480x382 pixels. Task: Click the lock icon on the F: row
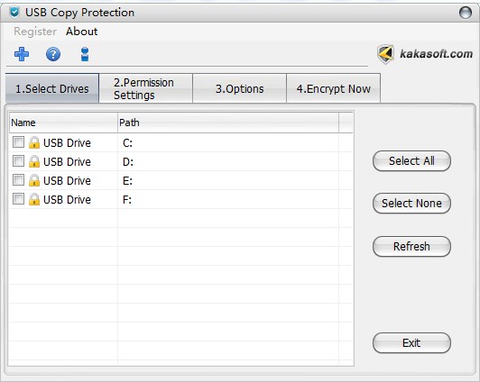coord(34,199)
